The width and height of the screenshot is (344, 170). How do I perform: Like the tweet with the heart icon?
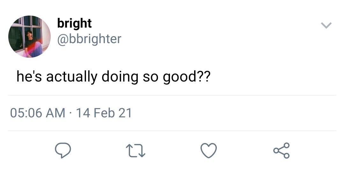tap(209, 151)
